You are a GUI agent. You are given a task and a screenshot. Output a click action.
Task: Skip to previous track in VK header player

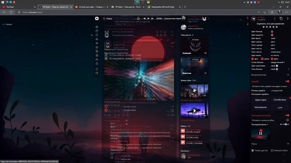[145, 19]
